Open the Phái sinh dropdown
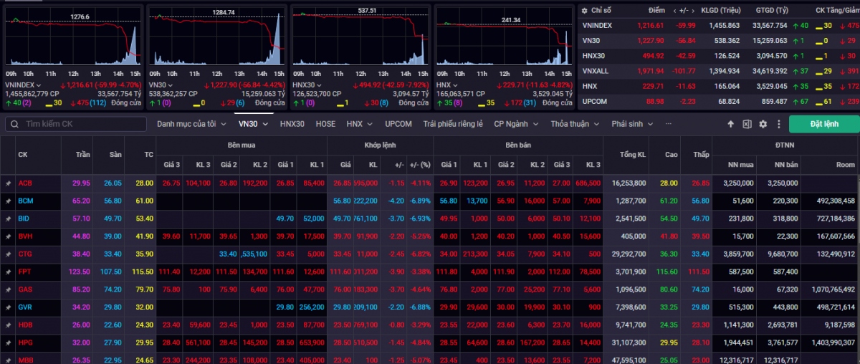The image size is (860, 364). [632, 124]
